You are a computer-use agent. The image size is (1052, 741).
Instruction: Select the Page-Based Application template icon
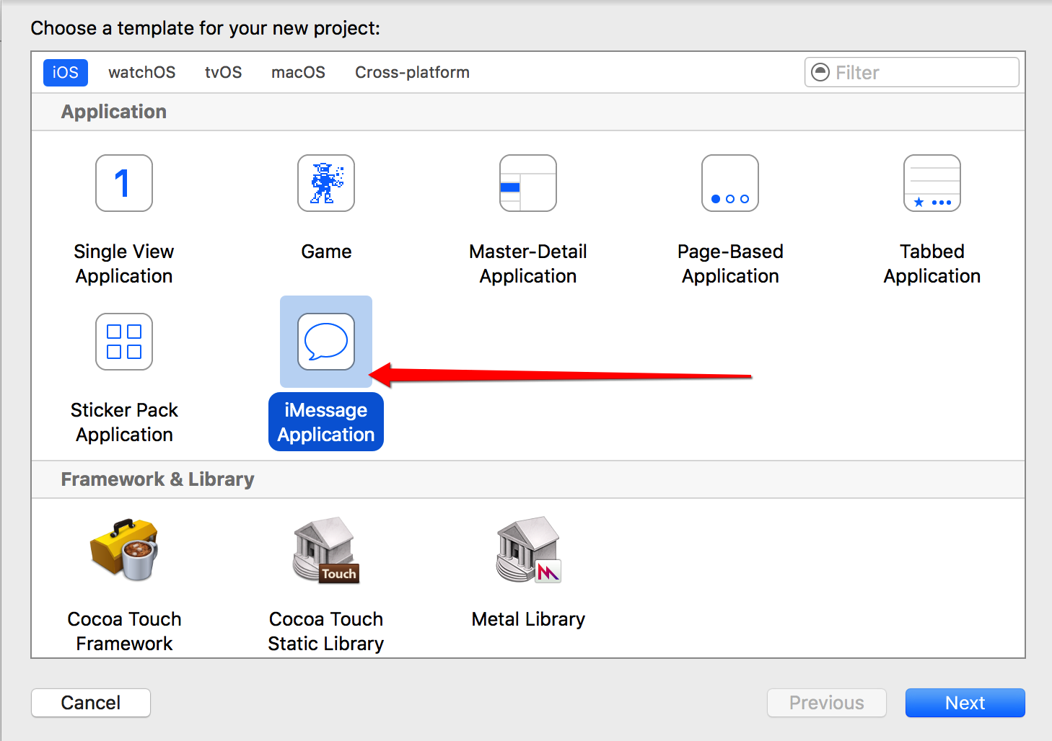point(730,183)
